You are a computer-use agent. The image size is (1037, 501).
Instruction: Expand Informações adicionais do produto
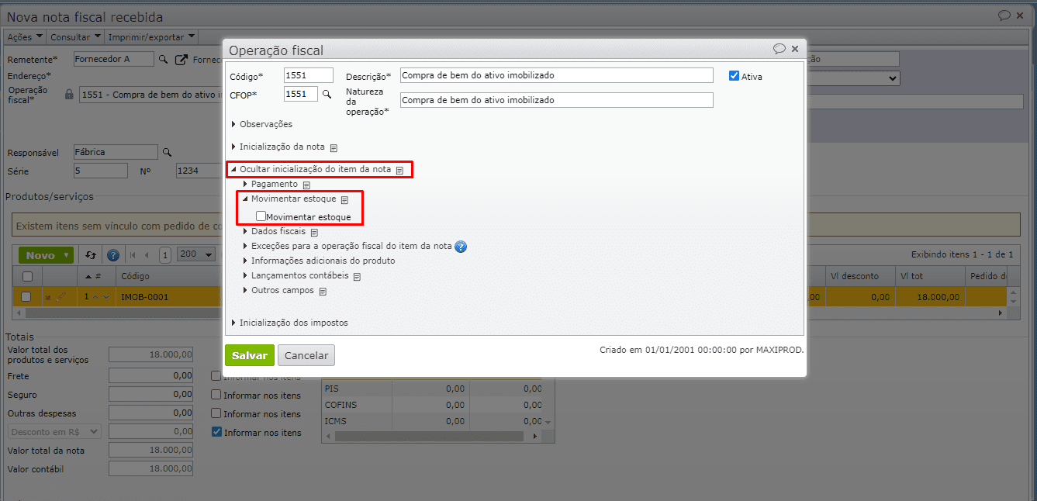246,261
